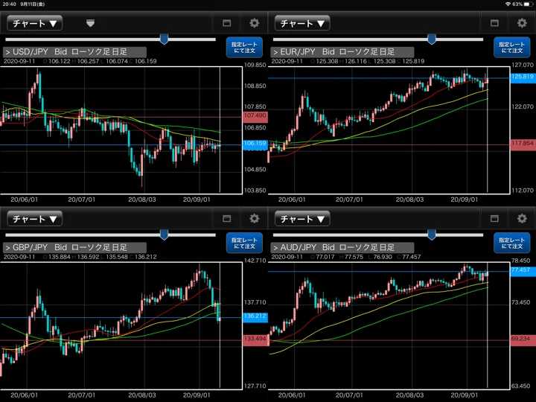Tap GBP/JPY open value 135.884
The image size is (536, 402).
coord(59,257)
